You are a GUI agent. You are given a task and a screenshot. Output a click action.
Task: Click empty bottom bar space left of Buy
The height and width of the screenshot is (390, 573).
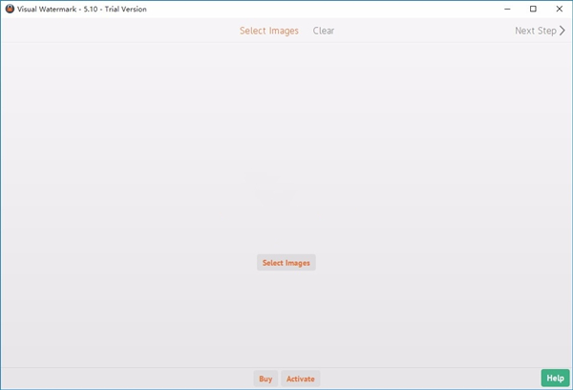[x=124, y=379]
